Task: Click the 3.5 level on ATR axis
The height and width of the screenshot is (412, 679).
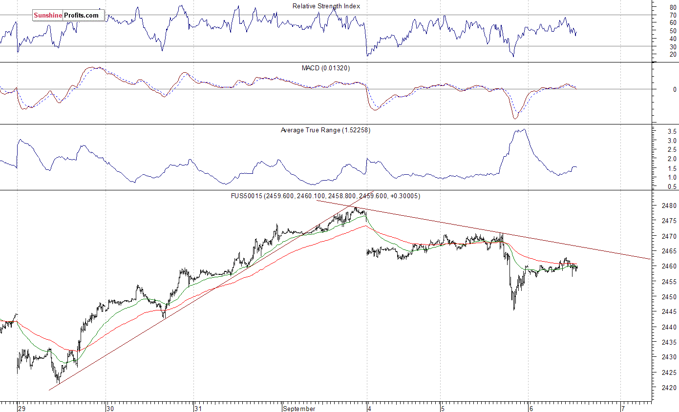Action: pos(672,132)
